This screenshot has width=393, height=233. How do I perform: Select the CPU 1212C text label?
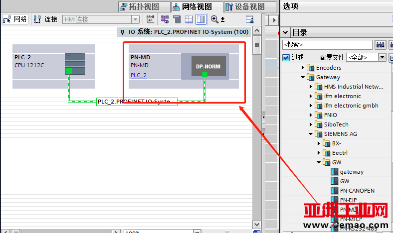pyautogui.click(x=29, y=65)
